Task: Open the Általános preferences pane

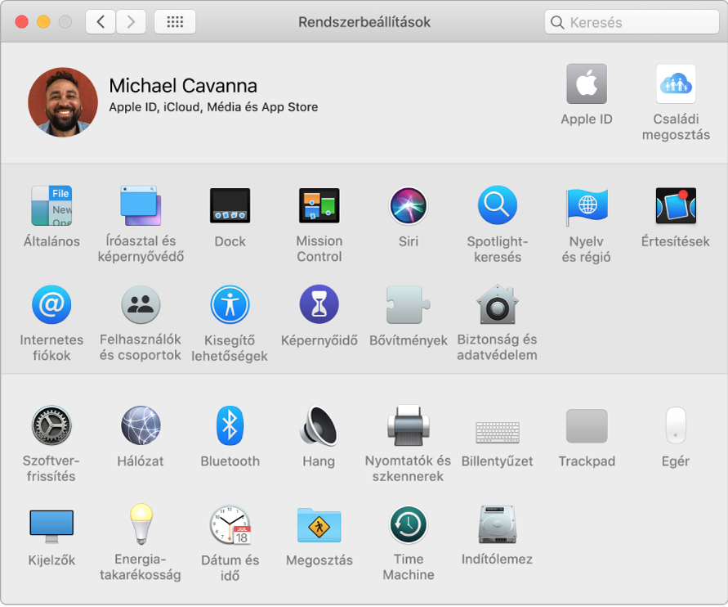Action: tap(51, 206)
